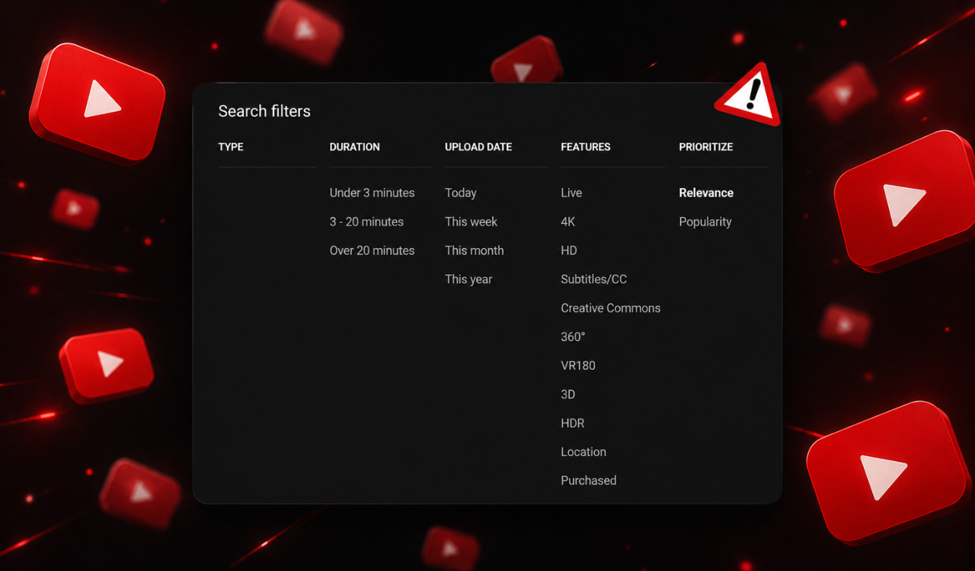The image size is (975, 571).
Task: Enable the Live feature filter
Action: pyautogui.click(x=571, y=193)
